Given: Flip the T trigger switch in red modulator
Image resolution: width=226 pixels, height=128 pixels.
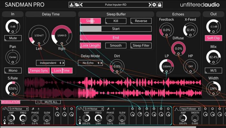Looking at the screenshot, I should click(x=5, y=122).
